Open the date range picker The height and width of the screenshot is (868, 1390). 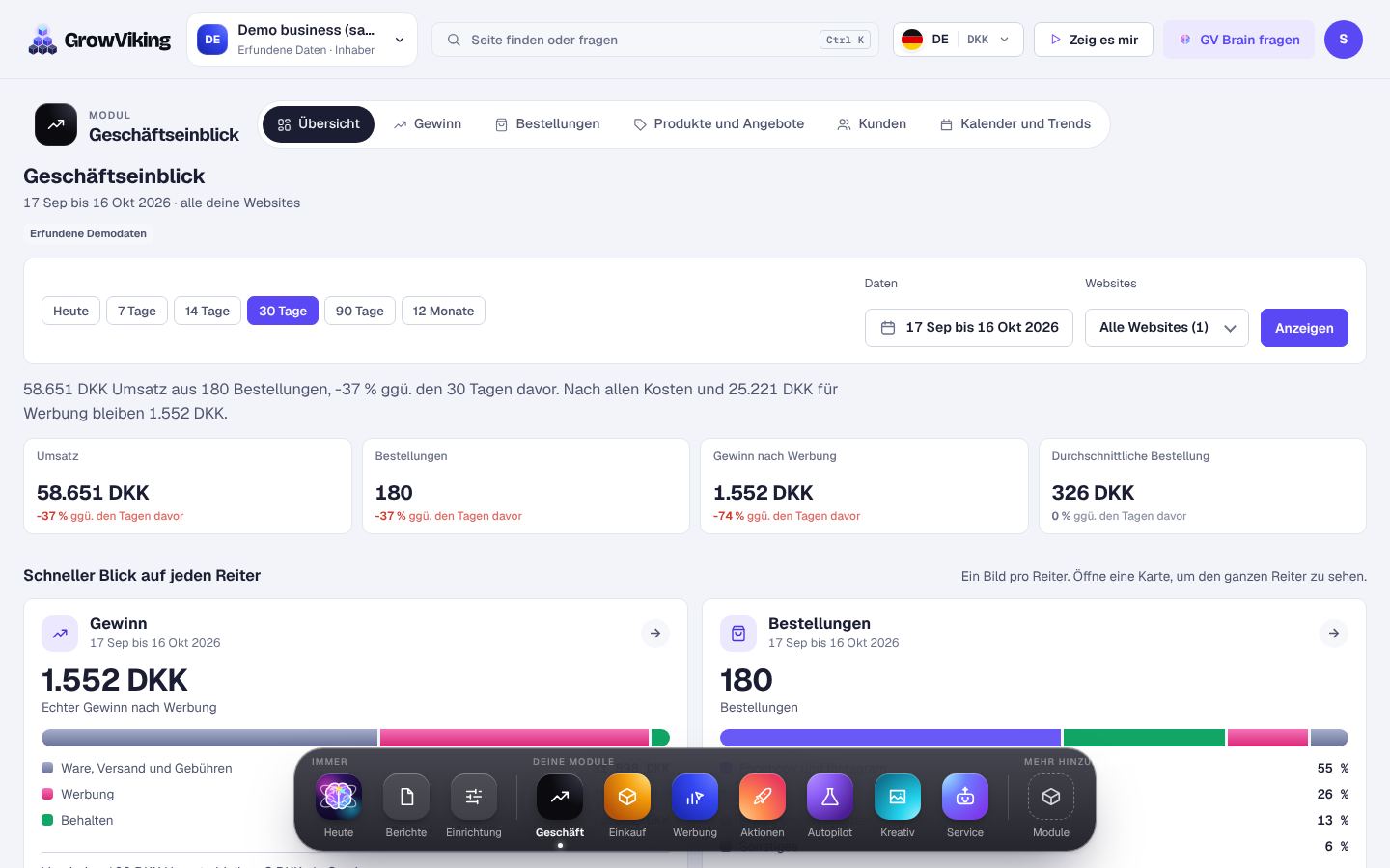coord(969,328)
